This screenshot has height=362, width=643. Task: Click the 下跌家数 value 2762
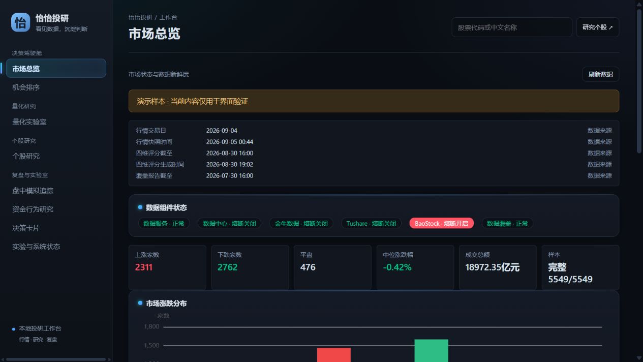click(x=227, y=267)
